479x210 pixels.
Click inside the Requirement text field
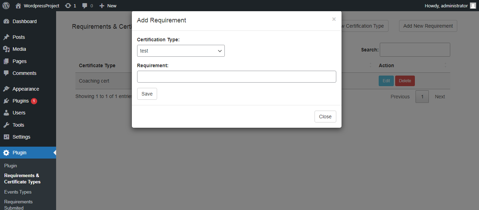point(237,77)
